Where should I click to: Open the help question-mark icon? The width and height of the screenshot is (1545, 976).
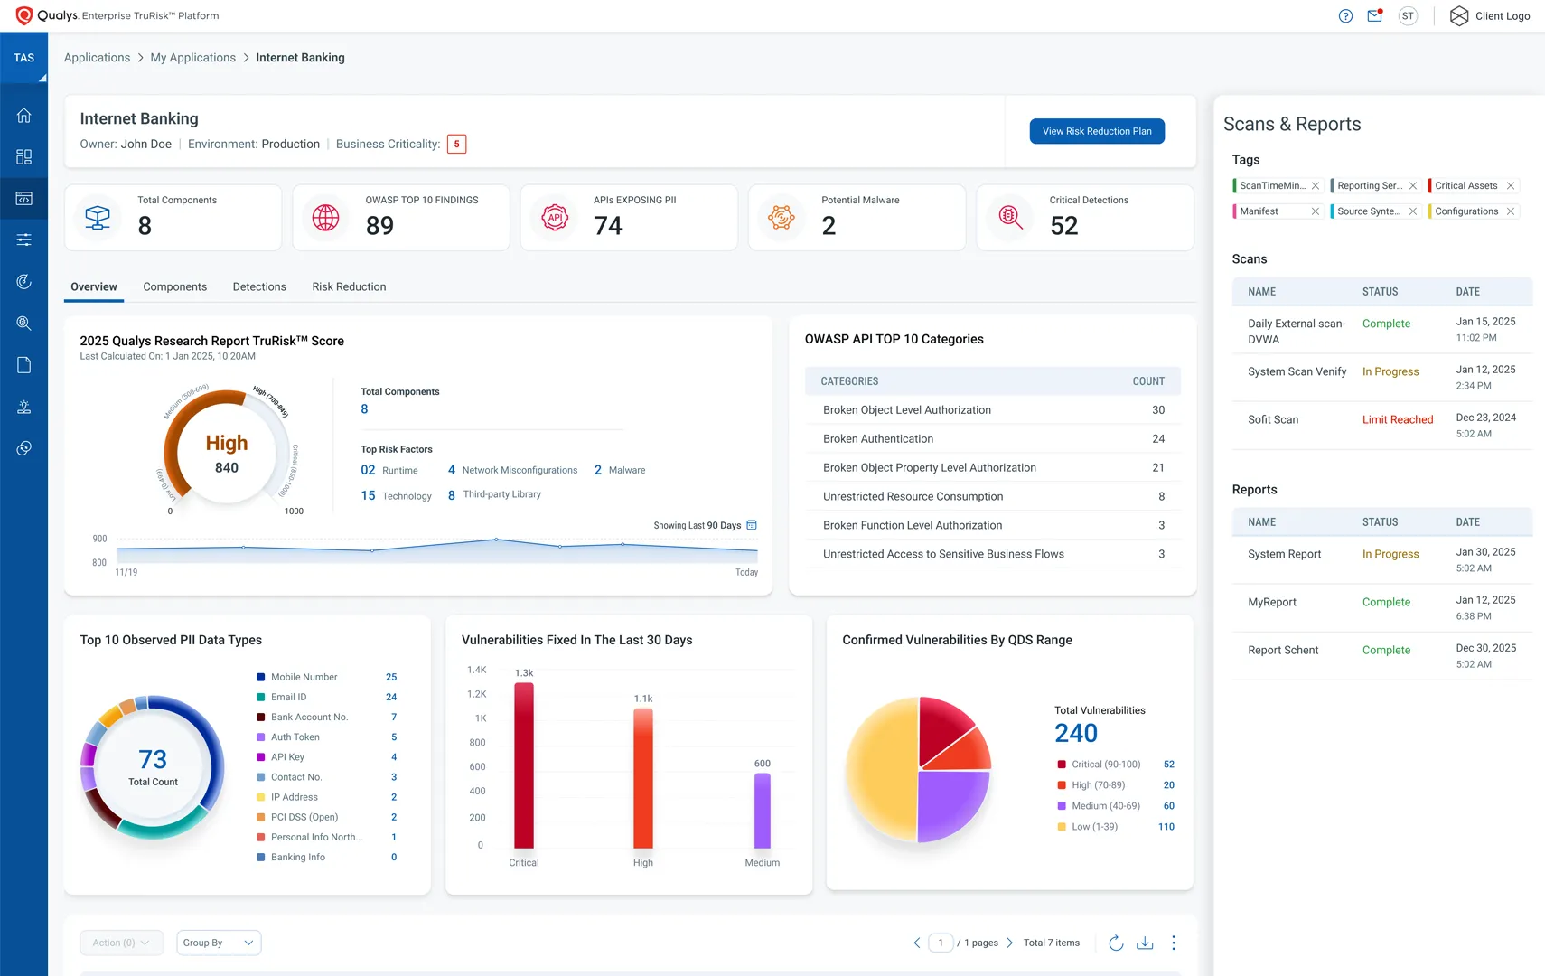1345,15
